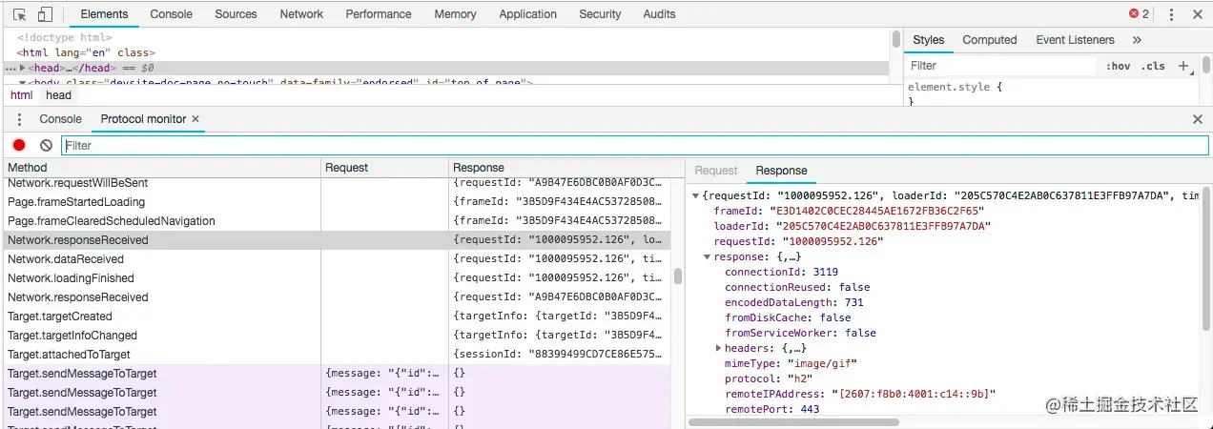Close the drawer panel
1213x429 pixels.
[x=1198, y=119]
